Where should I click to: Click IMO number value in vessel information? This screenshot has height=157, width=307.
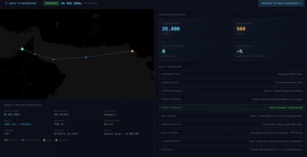click(61, 115)
